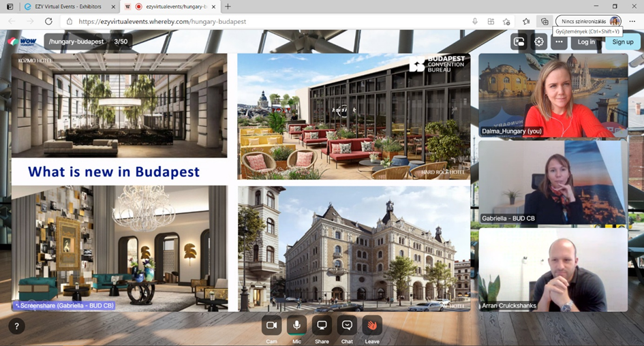Toggle camera with the Cam button
The image size is (644, 346).
pos(271,326)
